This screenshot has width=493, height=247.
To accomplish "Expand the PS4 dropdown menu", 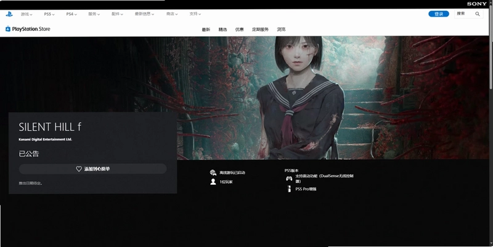I will (x=71, y=14).
